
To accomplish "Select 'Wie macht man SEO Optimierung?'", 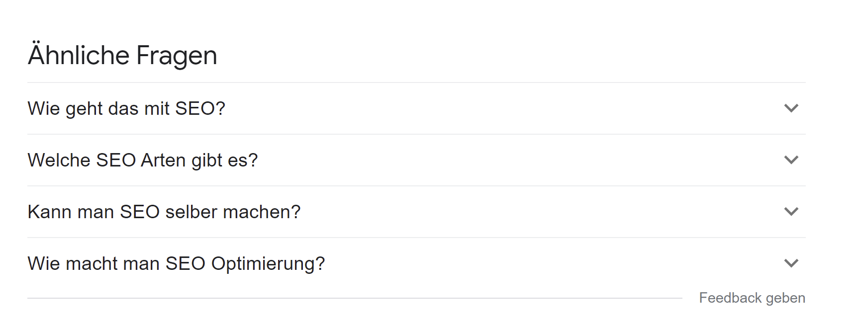I will (x=177, y=264).
